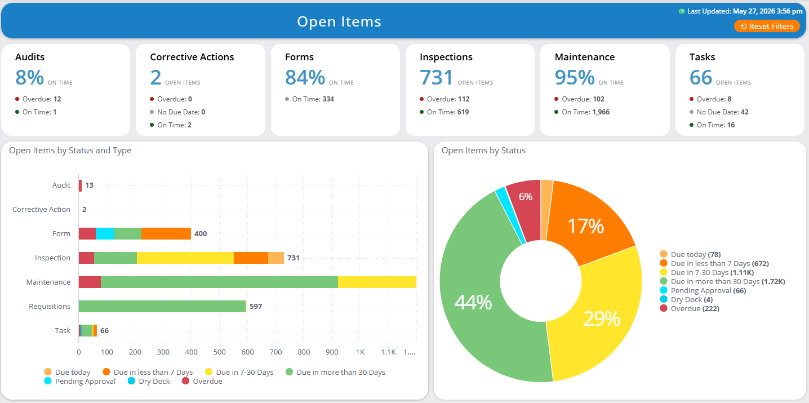Click Maintenance On Time: 1,966

pos(582,112)
